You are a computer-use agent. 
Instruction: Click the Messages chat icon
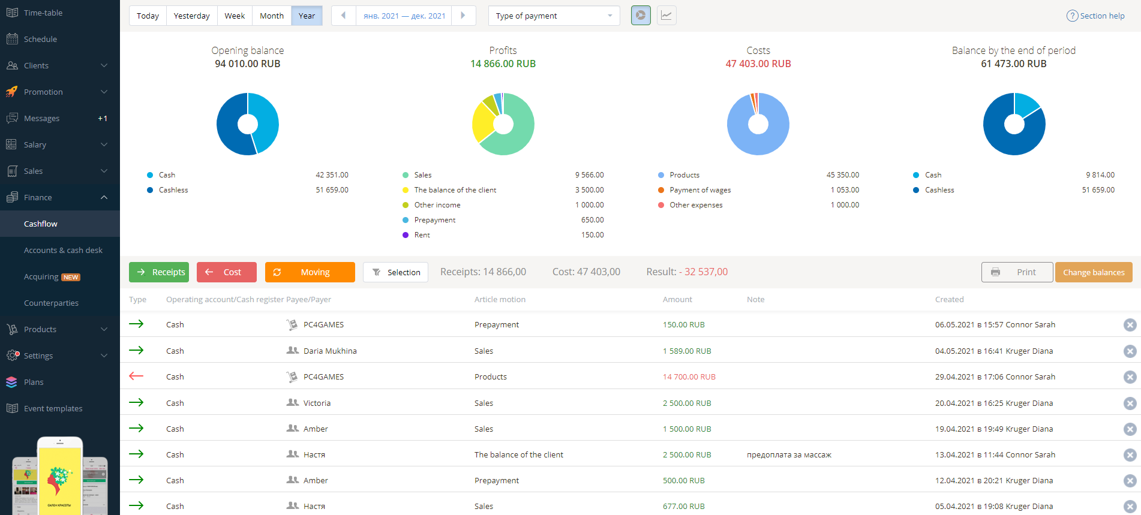[x=12, y=118]
